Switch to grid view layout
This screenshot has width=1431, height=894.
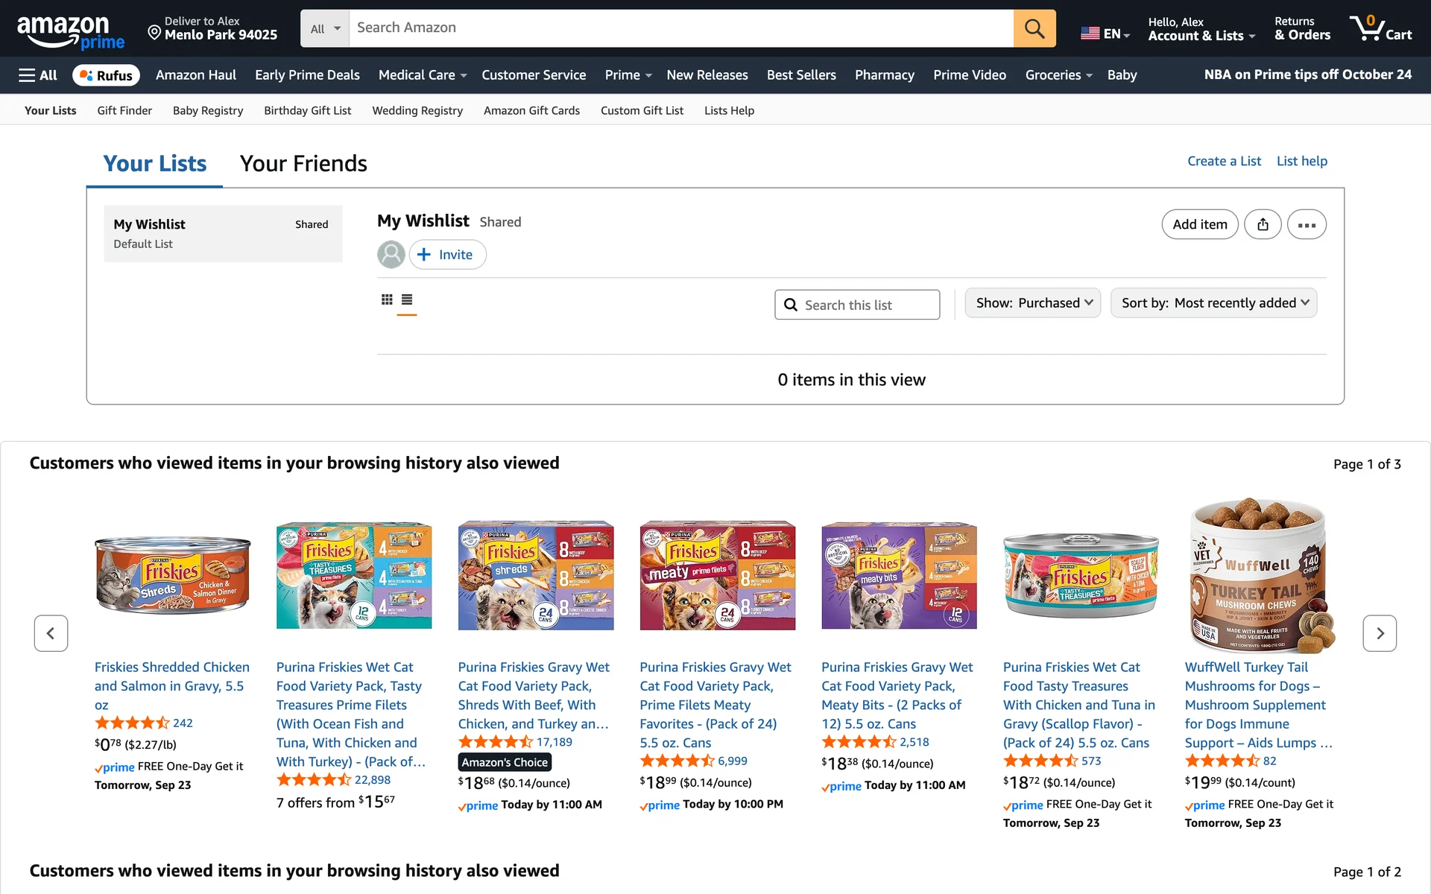click(387, 299)
